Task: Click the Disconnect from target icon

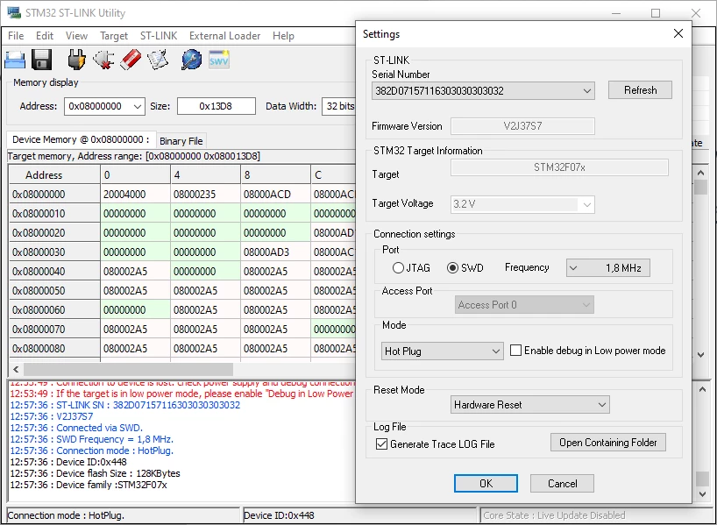Action: tap(103, 60)
